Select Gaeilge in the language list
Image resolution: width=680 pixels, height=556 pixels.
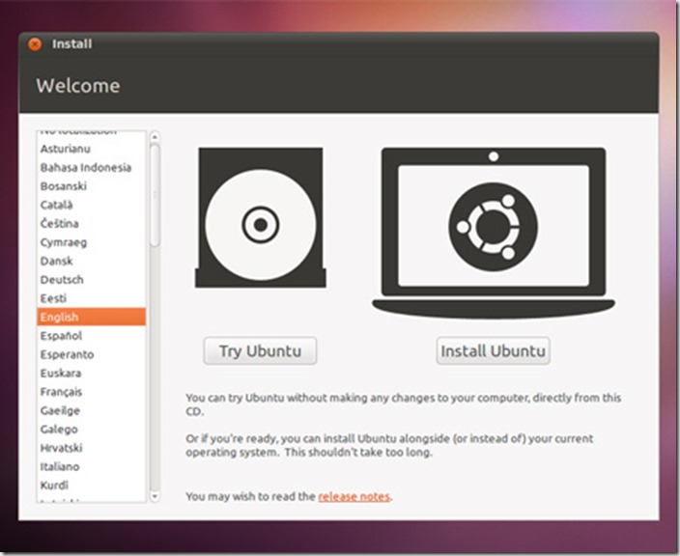92,410
